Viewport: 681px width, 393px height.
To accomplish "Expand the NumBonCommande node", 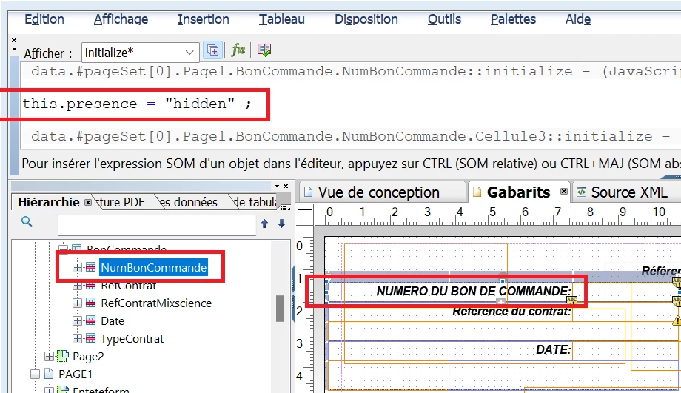I will (77, 267).
